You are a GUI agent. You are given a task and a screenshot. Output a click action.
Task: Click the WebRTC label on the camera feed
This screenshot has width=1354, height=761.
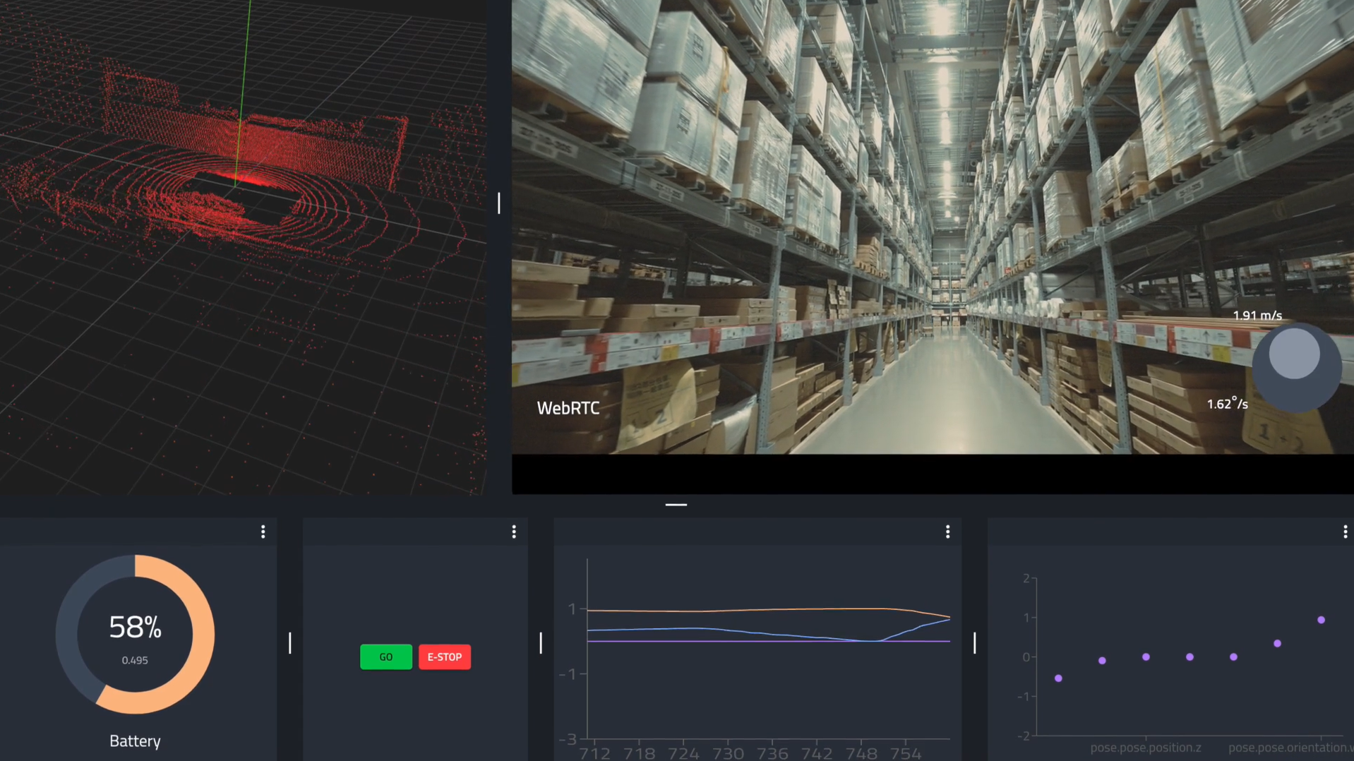[x=568, y=408]
